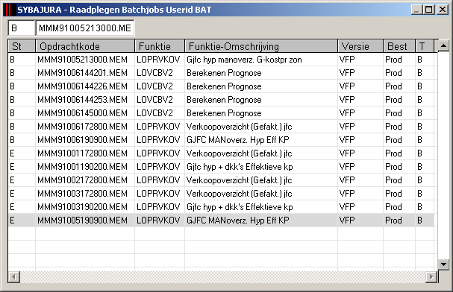The width and height of the screenshot is (453, 292).
Task: Select row MMM91003190200.MEM
Action: [221, 207]
